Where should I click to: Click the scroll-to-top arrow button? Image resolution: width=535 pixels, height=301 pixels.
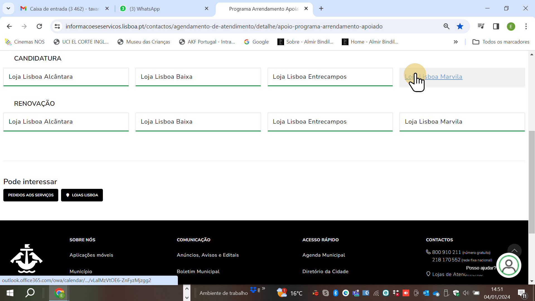coord(514,251)
